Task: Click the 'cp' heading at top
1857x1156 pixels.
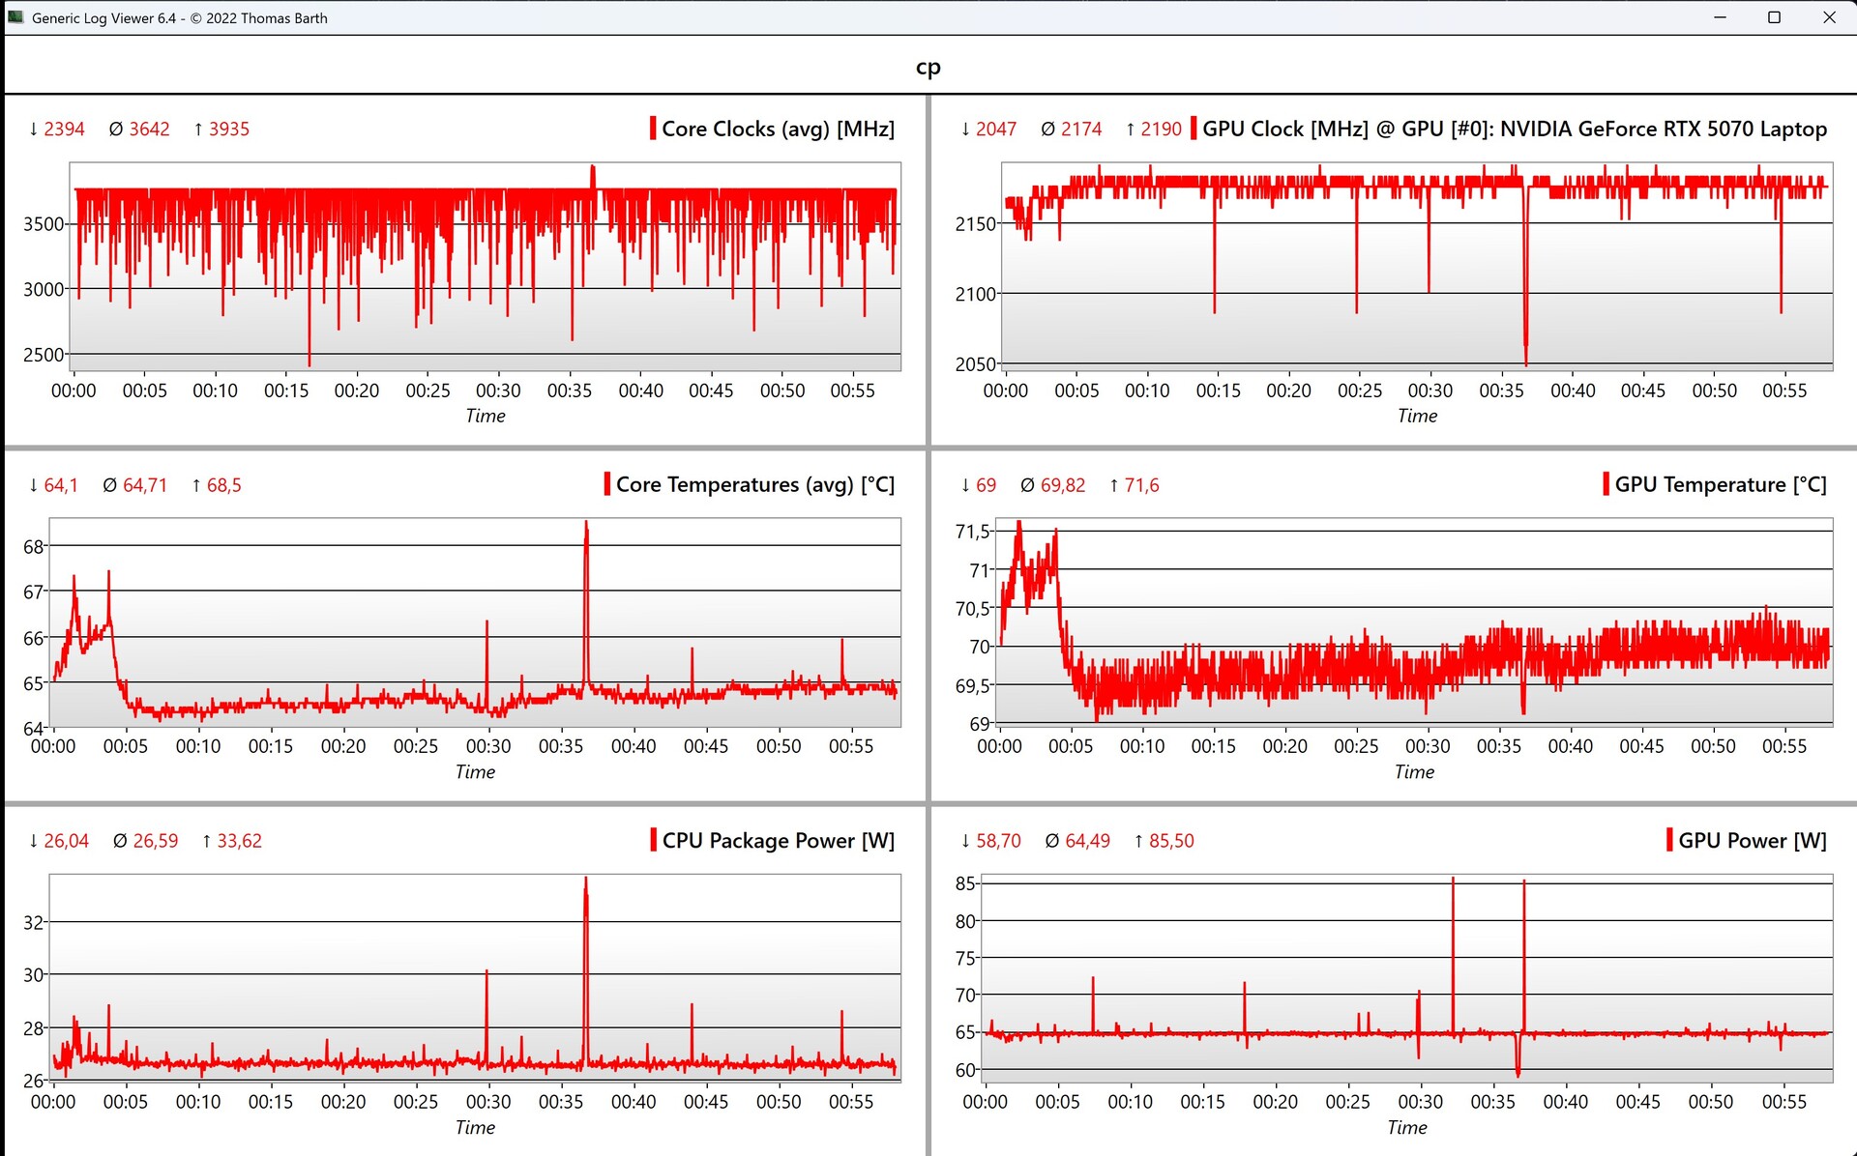Action: click(x=928, y=67)
